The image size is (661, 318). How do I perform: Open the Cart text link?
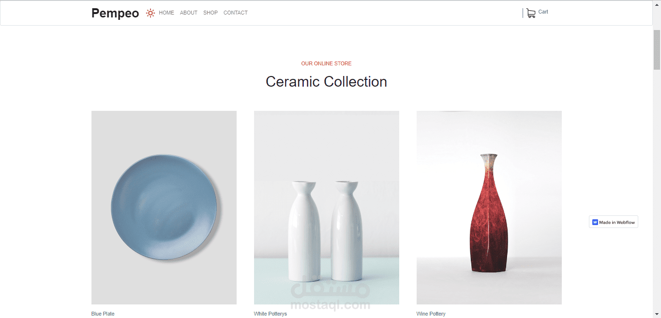pyautogui.click(x=543, y=12)
